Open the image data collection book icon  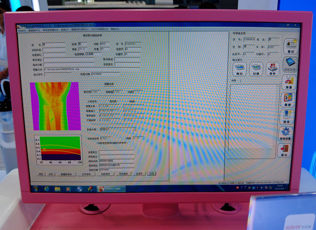(290, 64)
